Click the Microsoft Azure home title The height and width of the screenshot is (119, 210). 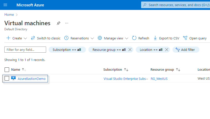tap(30, 5)
